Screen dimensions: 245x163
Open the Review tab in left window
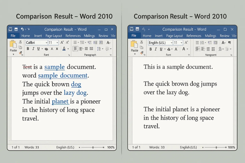103,36
